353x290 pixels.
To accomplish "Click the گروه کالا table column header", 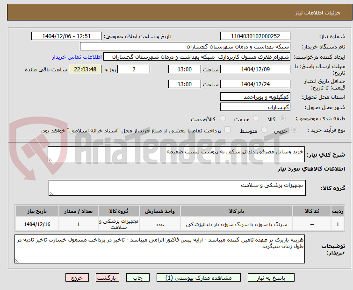I will click(119, 211).
